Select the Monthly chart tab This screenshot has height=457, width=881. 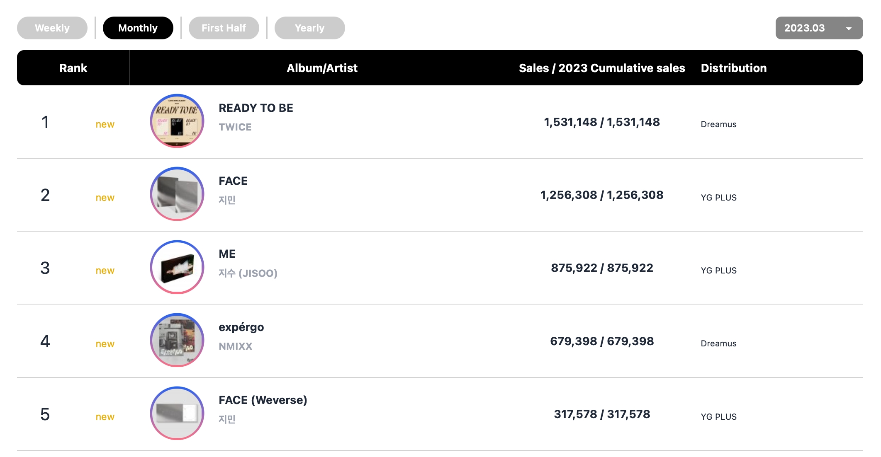tap(138, 28)
